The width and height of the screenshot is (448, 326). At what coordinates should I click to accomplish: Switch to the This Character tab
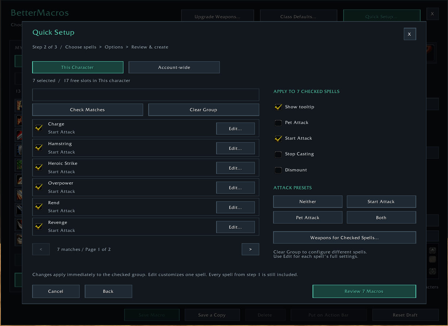click(78, 67)
